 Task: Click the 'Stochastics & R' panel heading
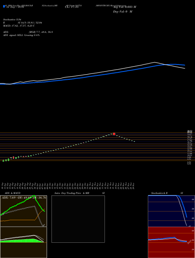tap(159, 193)
